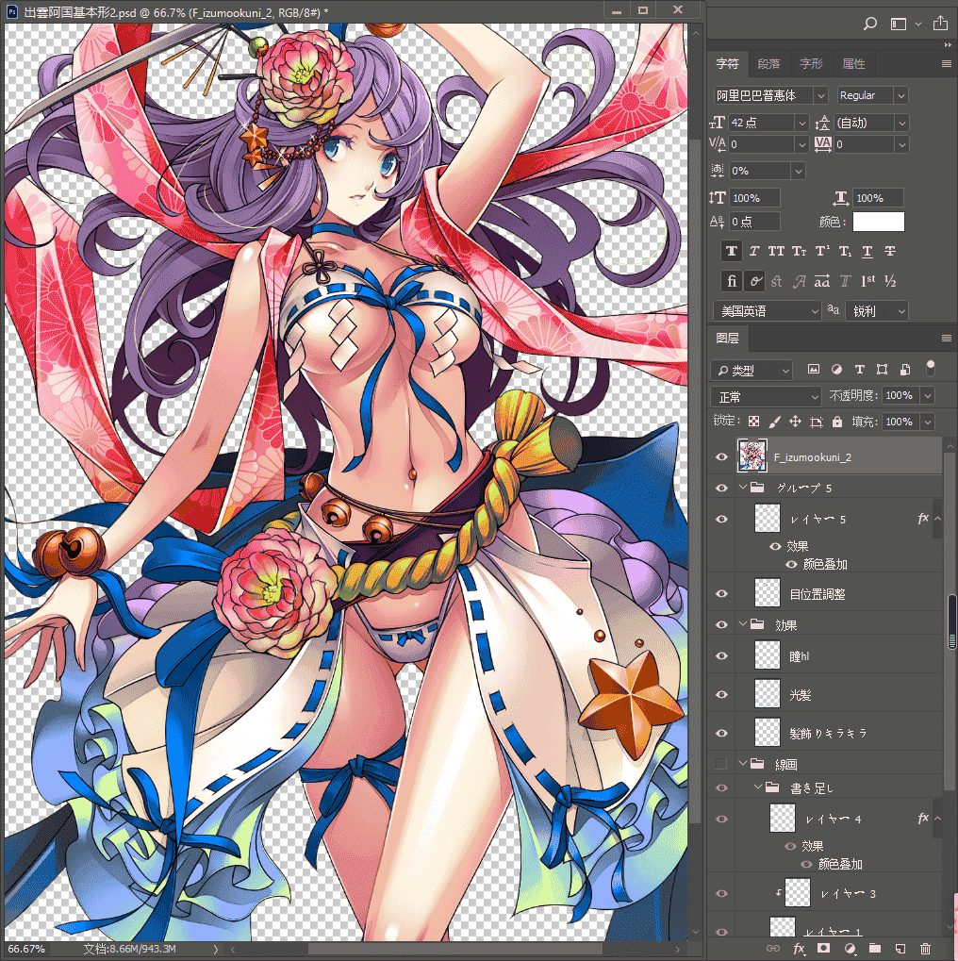Viewport: 958px width, 961px height.
Task: Toggle OpenType fractions (½) button
Action: point(890,281)
